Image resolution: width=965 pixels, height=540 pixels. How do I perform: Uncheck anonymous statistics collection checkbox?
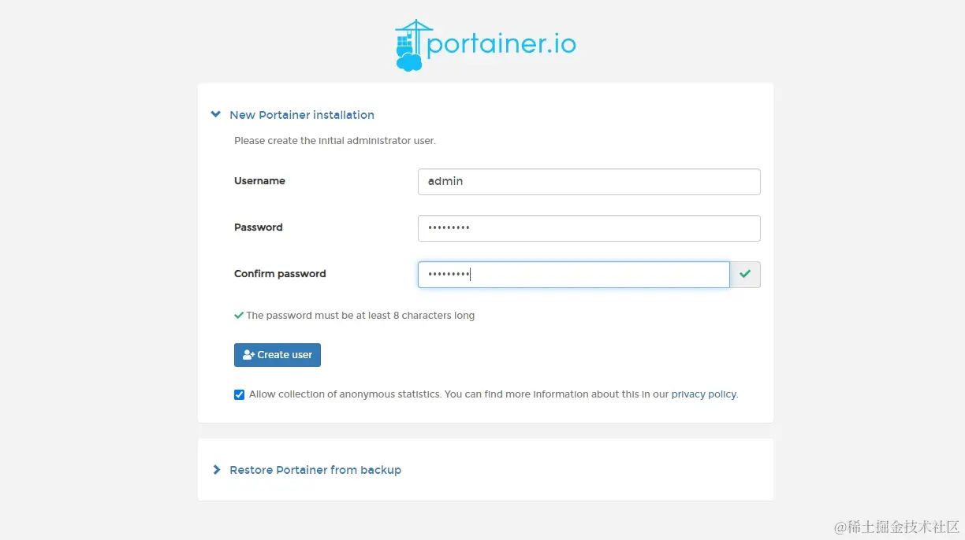pyautogui.click(x=239, y=395)
